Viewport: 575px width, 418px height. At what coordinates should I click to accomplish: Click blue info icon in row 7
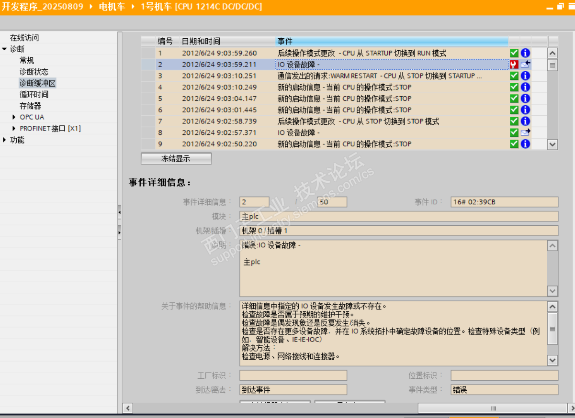525,121
